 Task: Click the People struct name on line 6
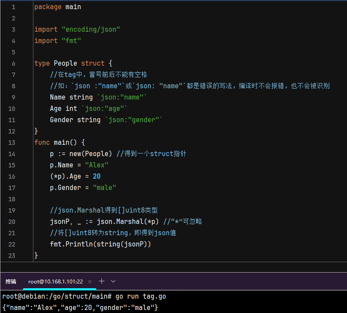click(x=65, y=63)
